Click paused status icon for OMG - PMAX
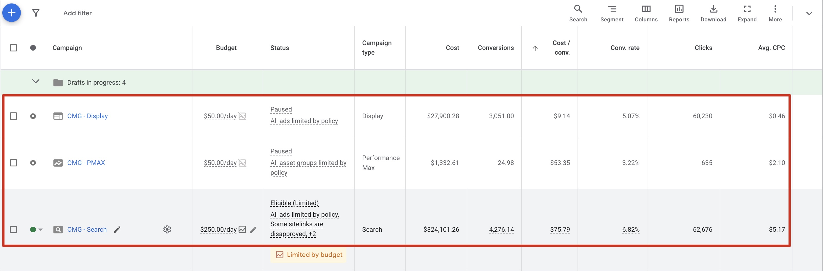 pyautogui.click(x=33, y=163)
